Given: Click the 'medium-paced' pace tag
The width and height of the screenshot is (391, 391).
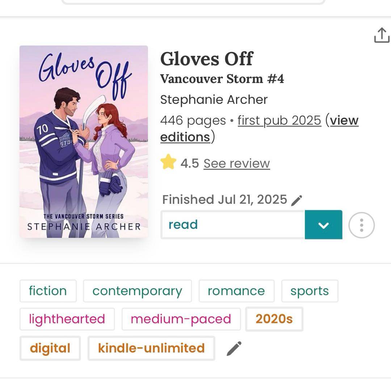Looking at the screenshot, I should point(181,319).
